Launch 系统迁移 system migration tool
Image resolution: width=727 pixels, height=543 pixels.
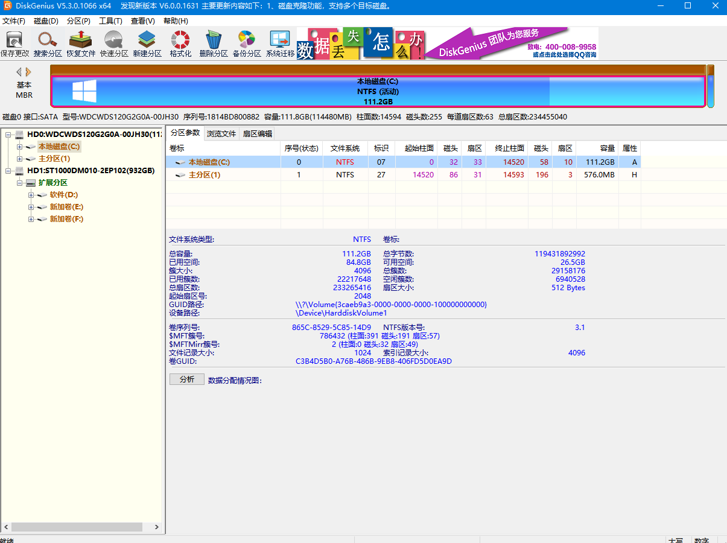click(x=280, y=43)
